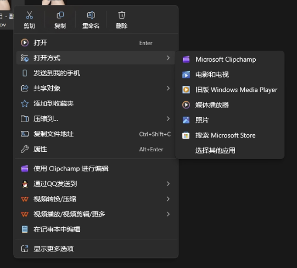
Task: Click 选择其他应用 in submenu
Action: tap(230, 151)
